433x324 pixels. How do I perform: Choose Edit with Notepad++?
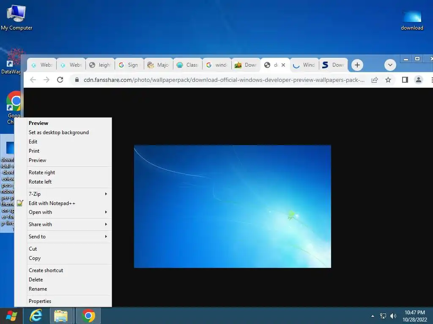(x=69, y=203)
